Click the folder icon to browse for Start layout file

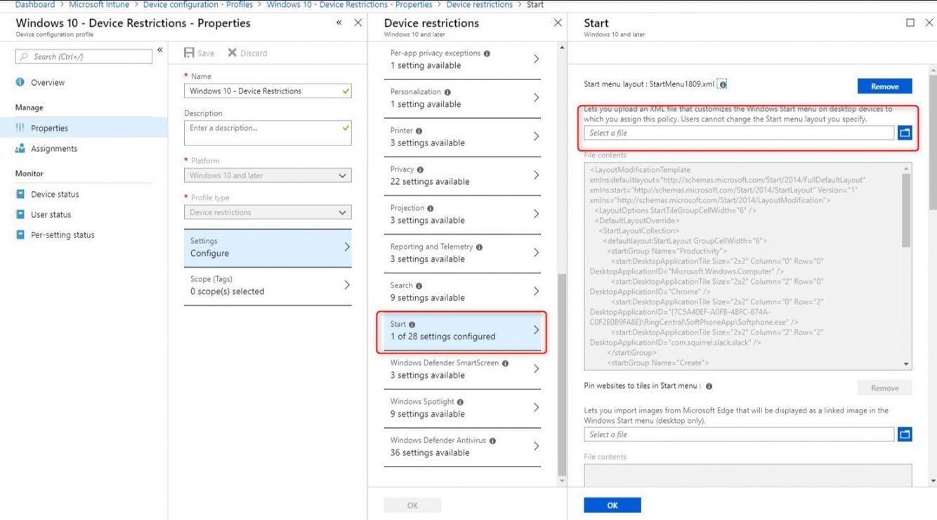click(x=905, y=131)
